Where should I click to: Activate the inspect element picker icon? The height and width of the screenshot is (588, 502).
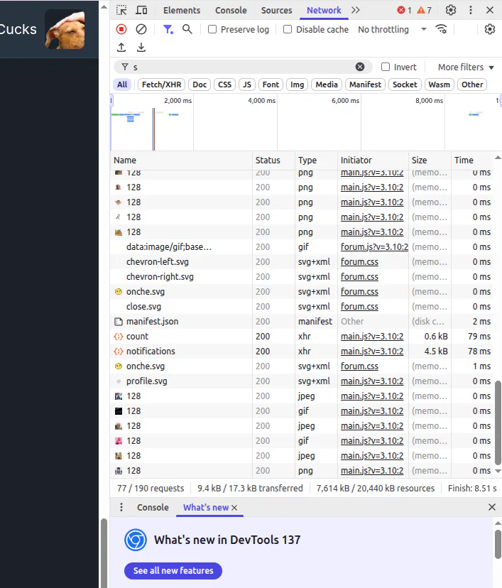[x=121, y=10]
